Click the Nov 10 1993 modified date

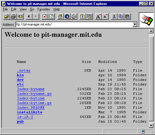[x=112, y=108]
